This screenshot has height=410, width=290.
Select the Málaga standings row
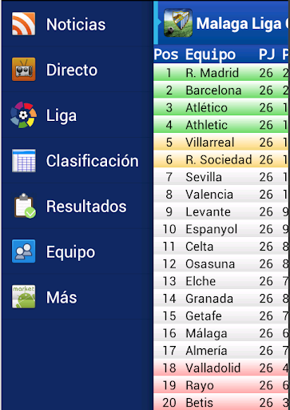221,333
